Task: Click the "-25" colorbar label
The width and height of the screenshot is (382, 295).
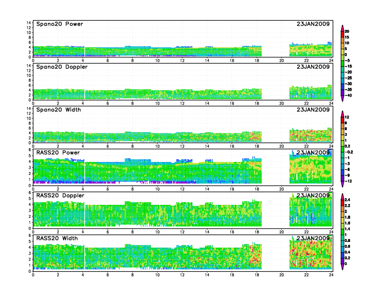Action: 348,78
